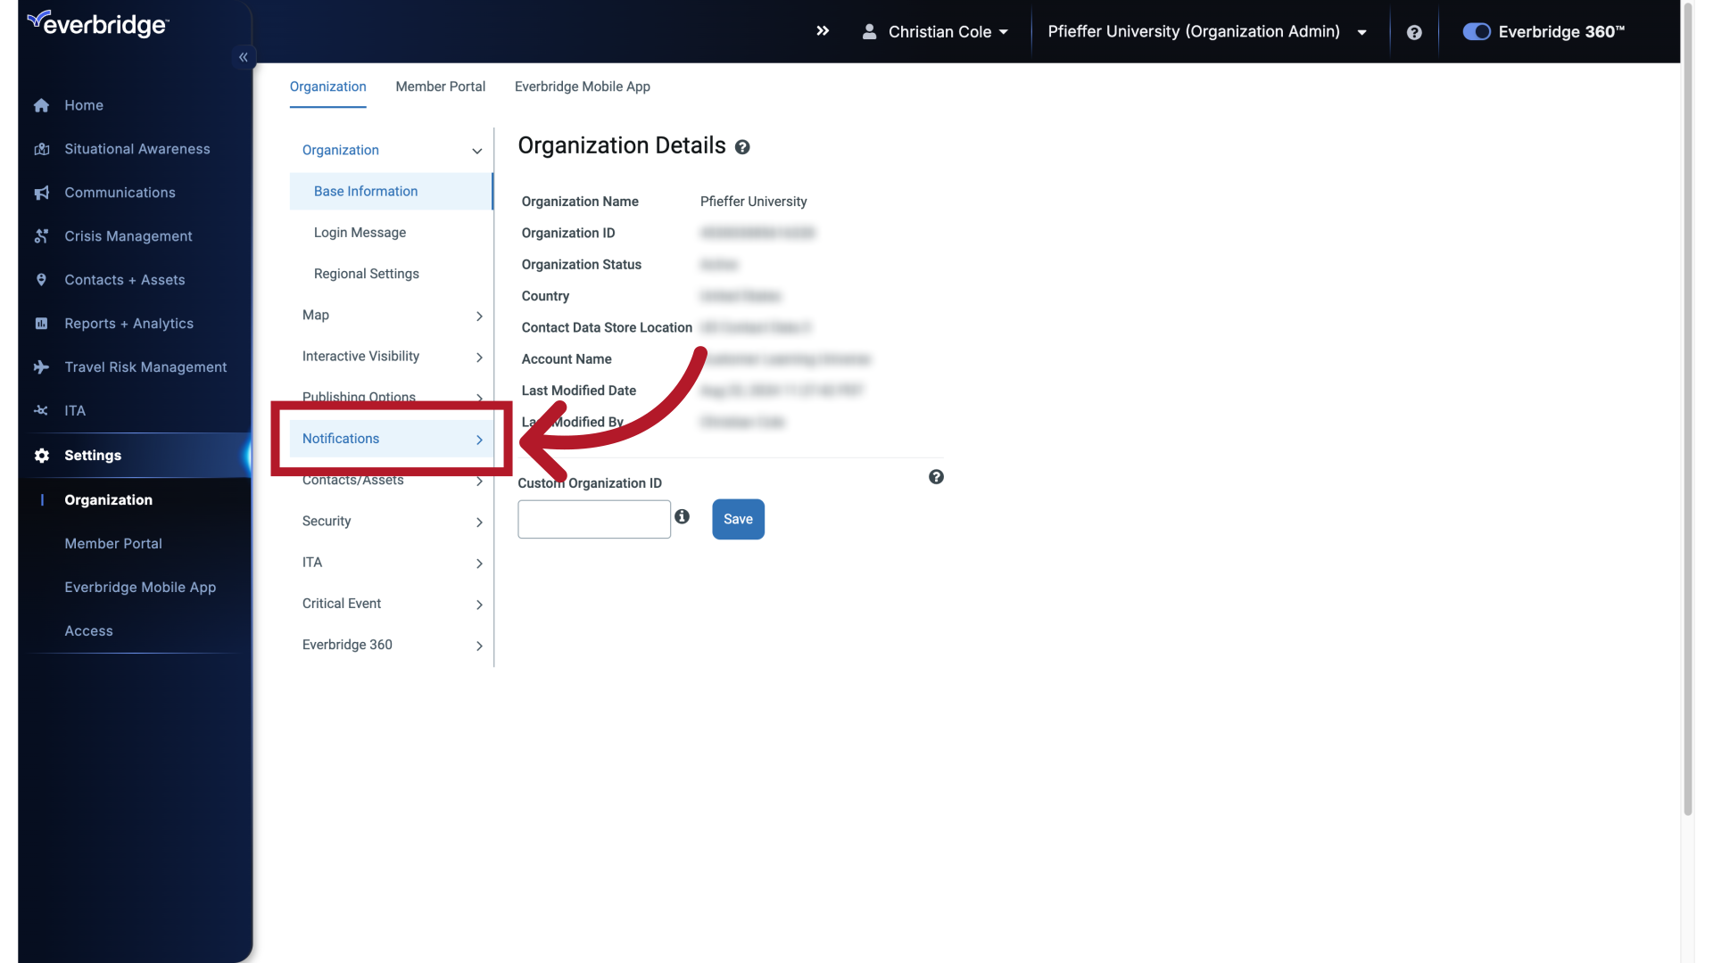The height and width of the screenshot is (963, 1713).
Task: Click inside the Custom Organization ID field
Action: tap(592, 519)
